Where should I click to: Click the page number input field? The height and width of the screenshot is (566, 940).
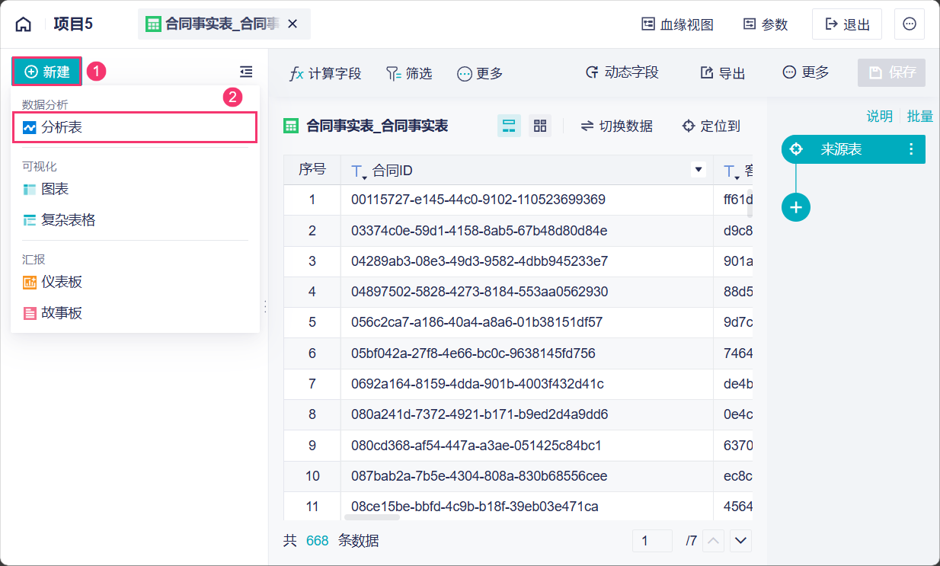[651, 541]
